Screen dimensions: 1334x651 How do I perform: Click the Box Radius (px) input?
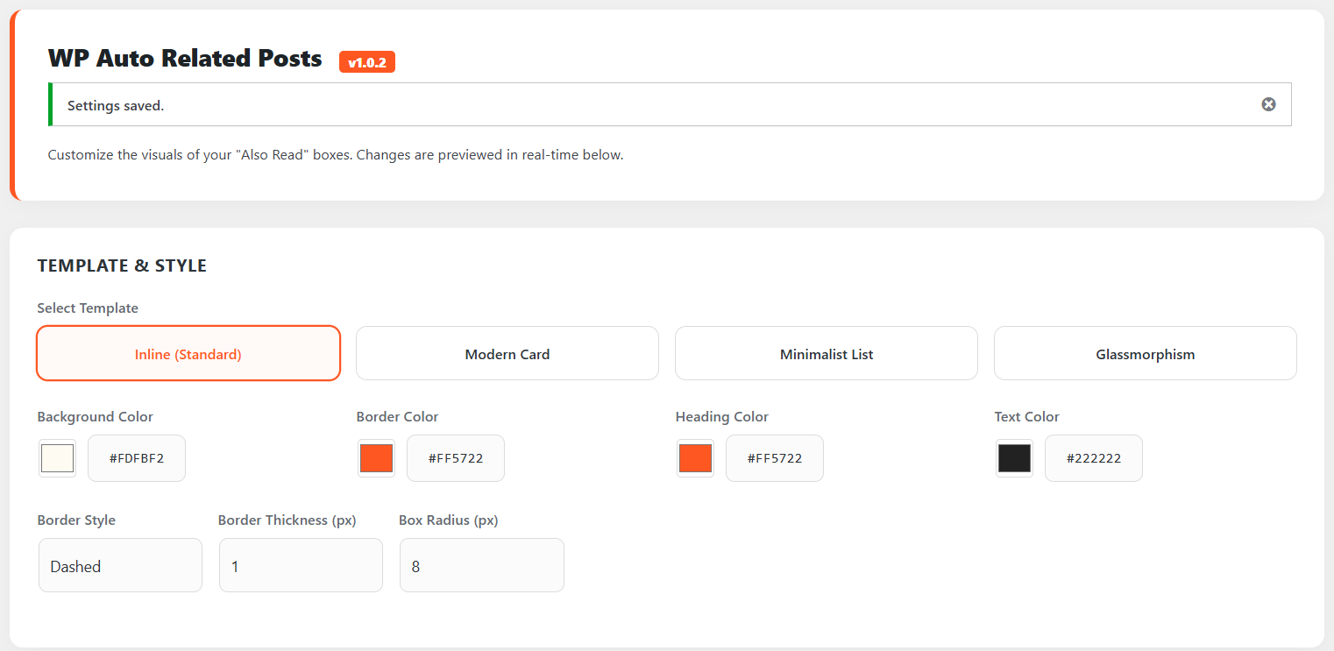(x=481, y=565)
